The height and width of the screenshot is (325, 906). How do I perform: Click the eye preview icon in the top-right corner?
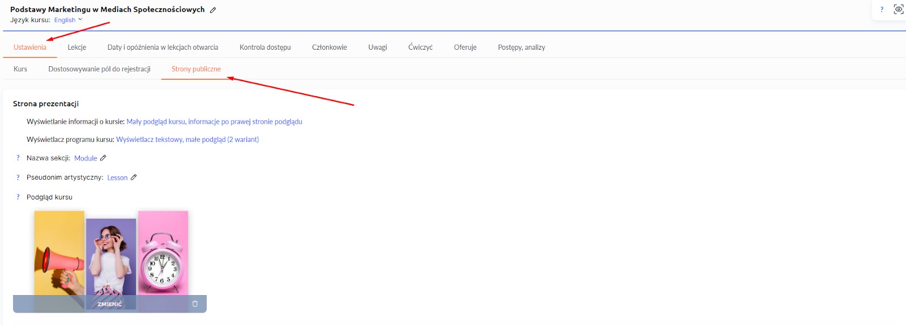899,9
